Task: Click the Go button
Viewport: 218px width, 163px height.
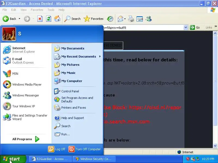Action: (195, 27)
